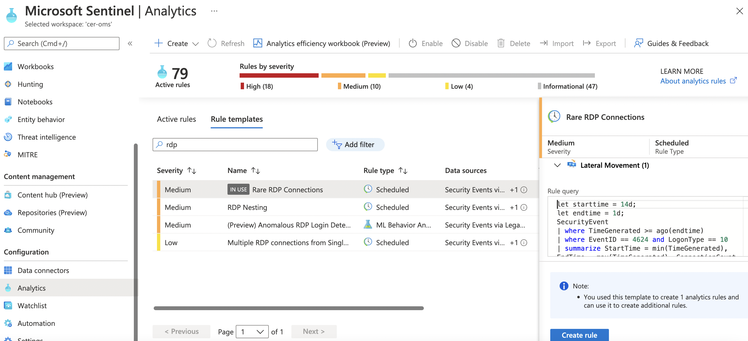Open the Hunting sidebar item

(30, 84)
